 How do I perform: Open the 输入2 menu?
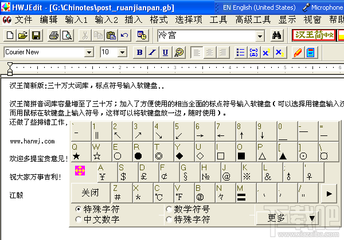[x=107, y=20]
